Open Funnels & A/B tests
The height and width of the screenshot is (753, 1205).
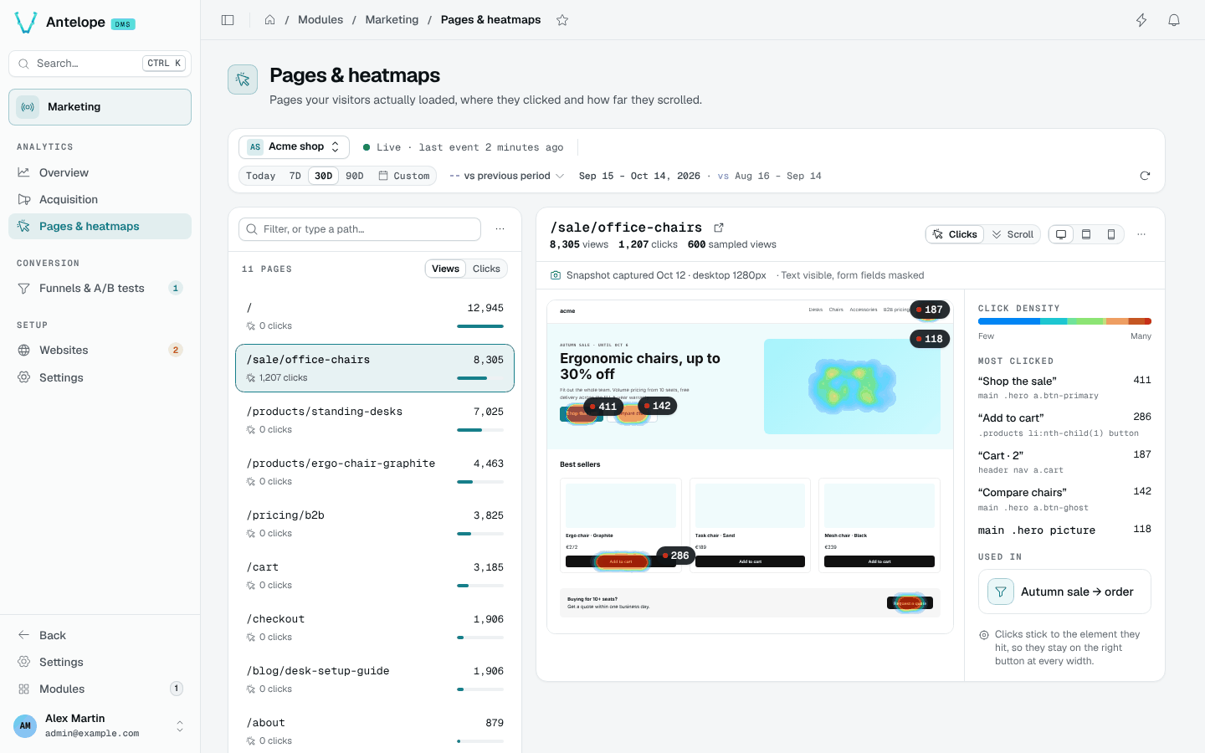coord(100,288)
